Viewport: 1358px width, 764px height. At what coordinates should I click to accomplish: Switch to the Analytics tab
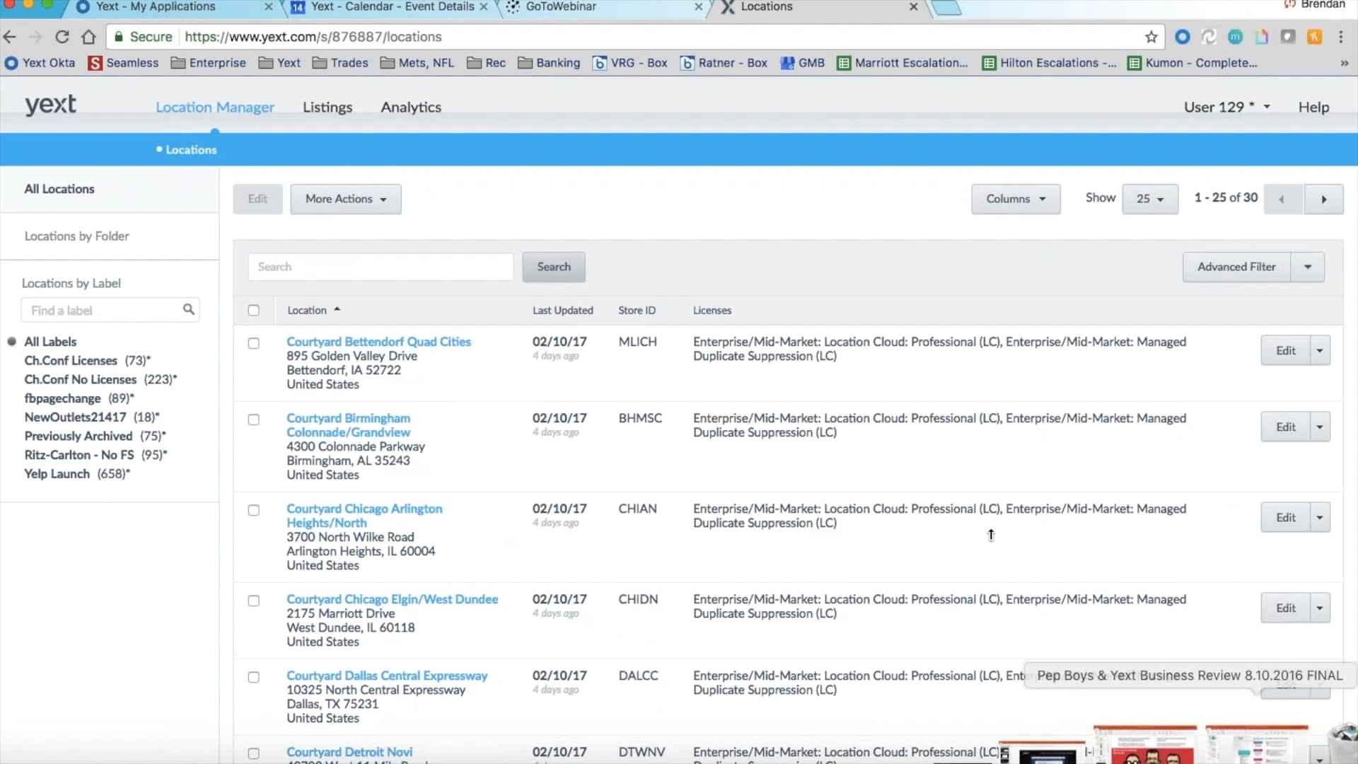pyautogui.click(x=411, y=107)
